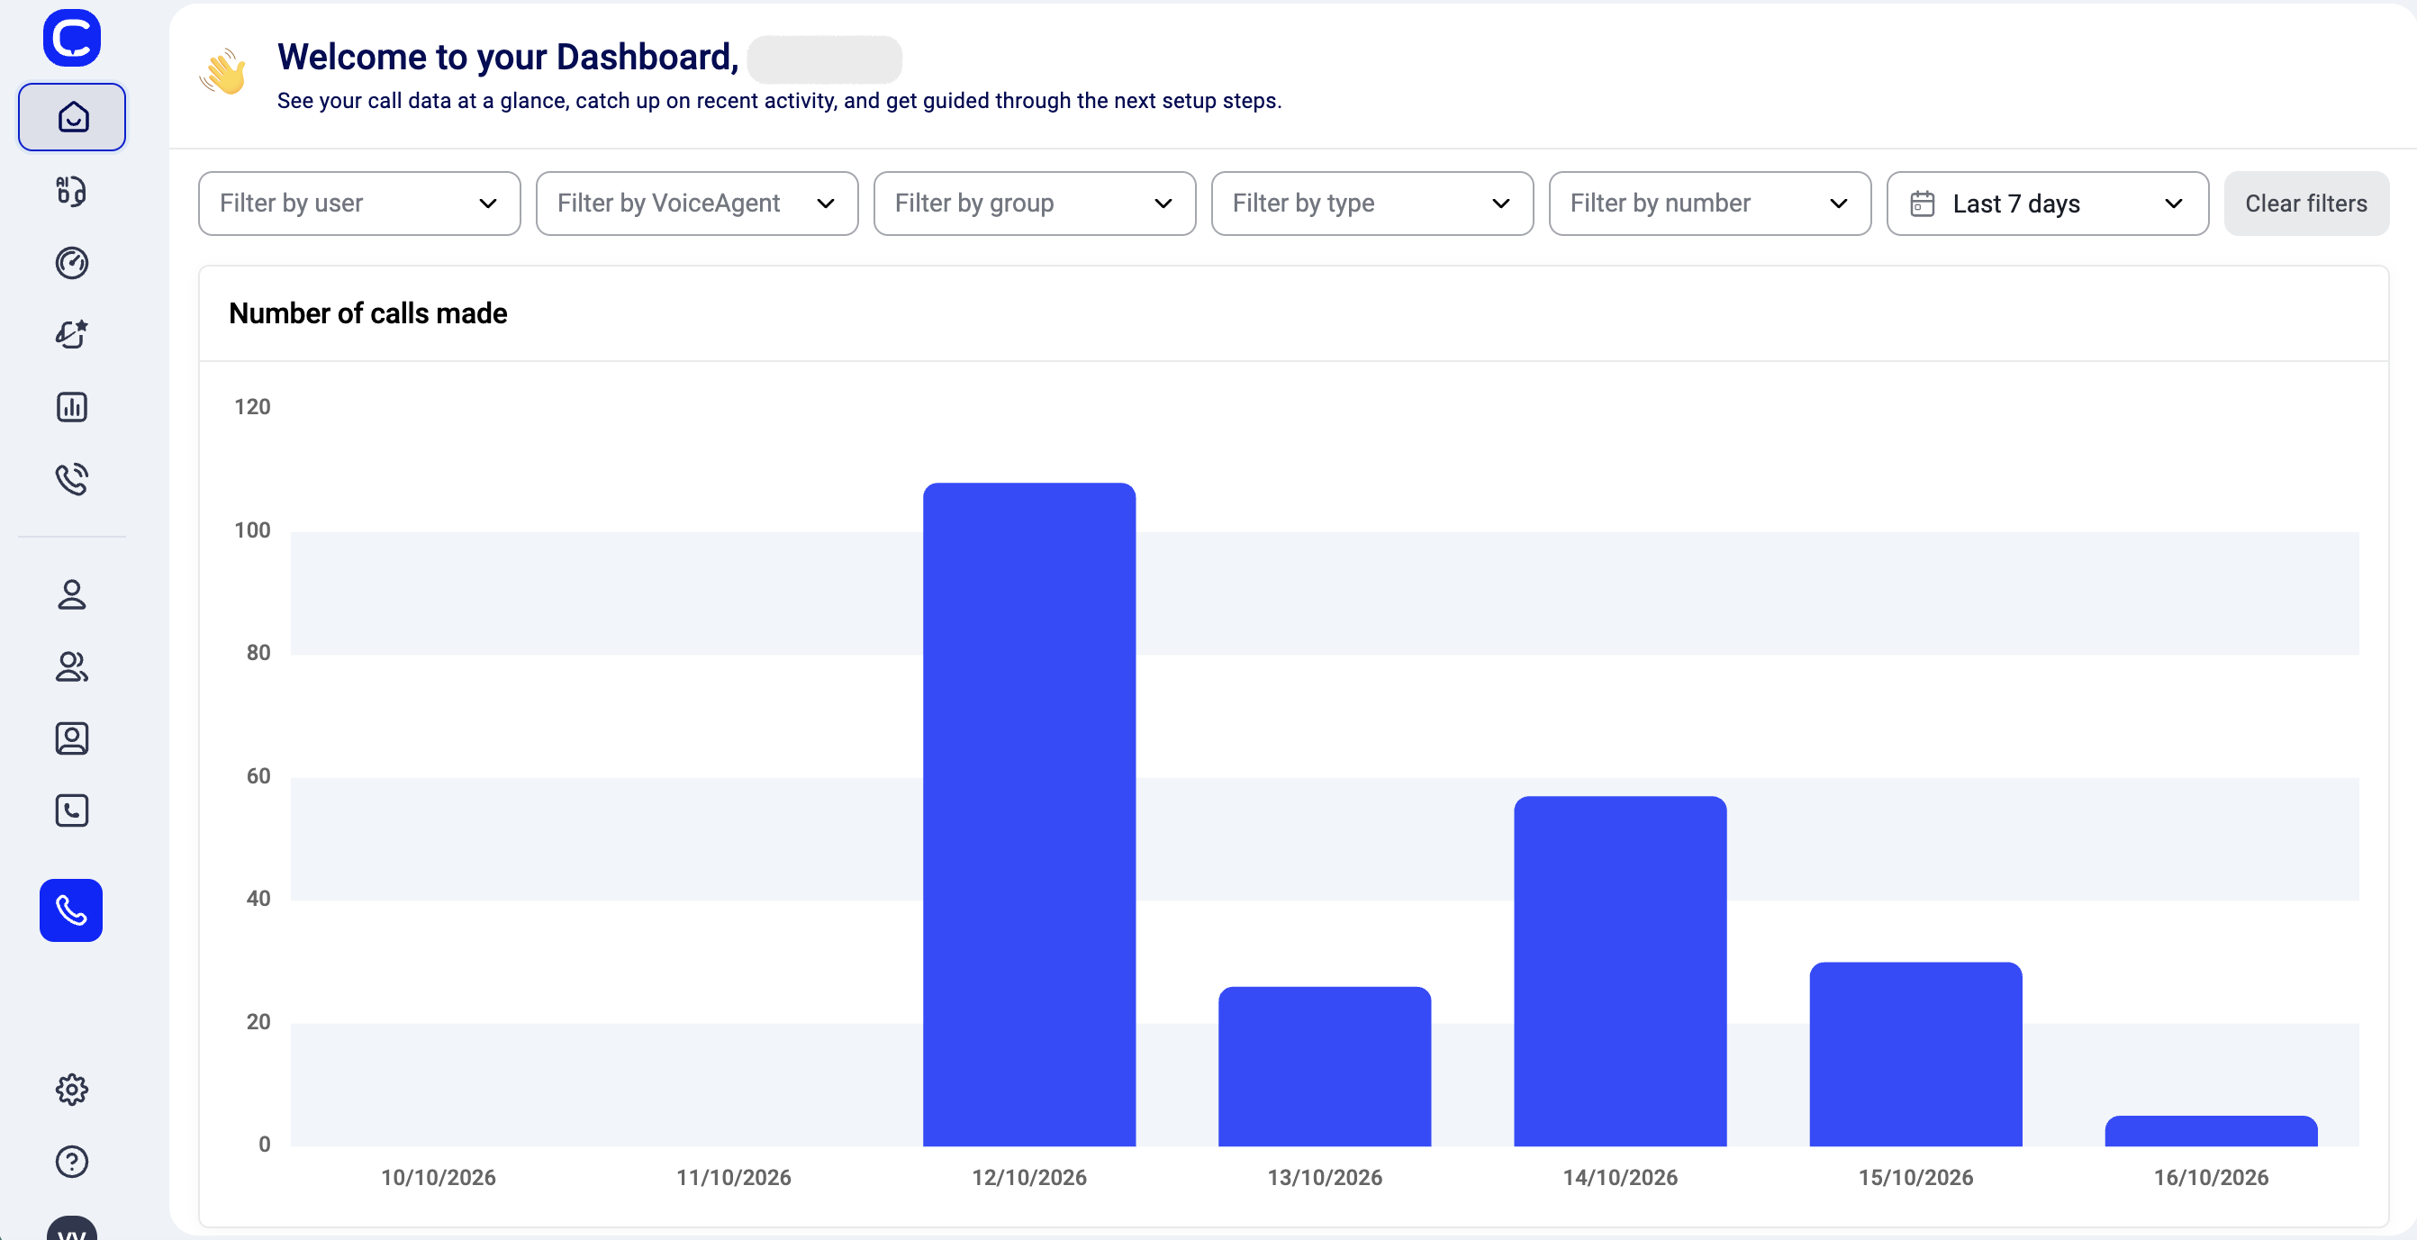Click the Clear filters button

2306,204
